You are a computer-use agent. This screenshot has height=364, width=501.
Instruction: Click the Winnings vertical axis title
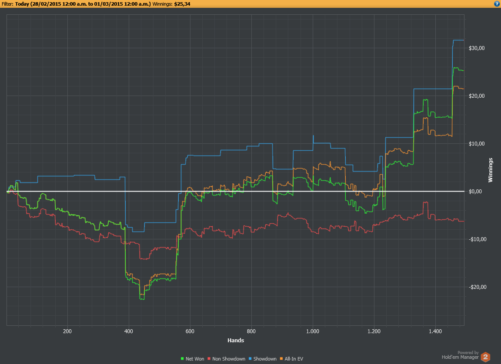tap(491, 170)
